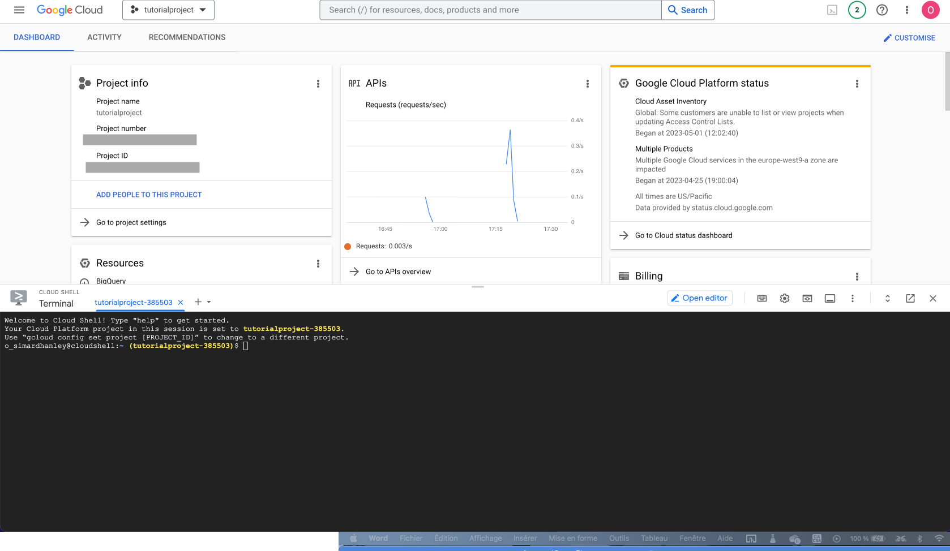The height and width of the screenshot is (551, 950).
Task: Open terminal keyboard settings icon
Action: (762, 298)
